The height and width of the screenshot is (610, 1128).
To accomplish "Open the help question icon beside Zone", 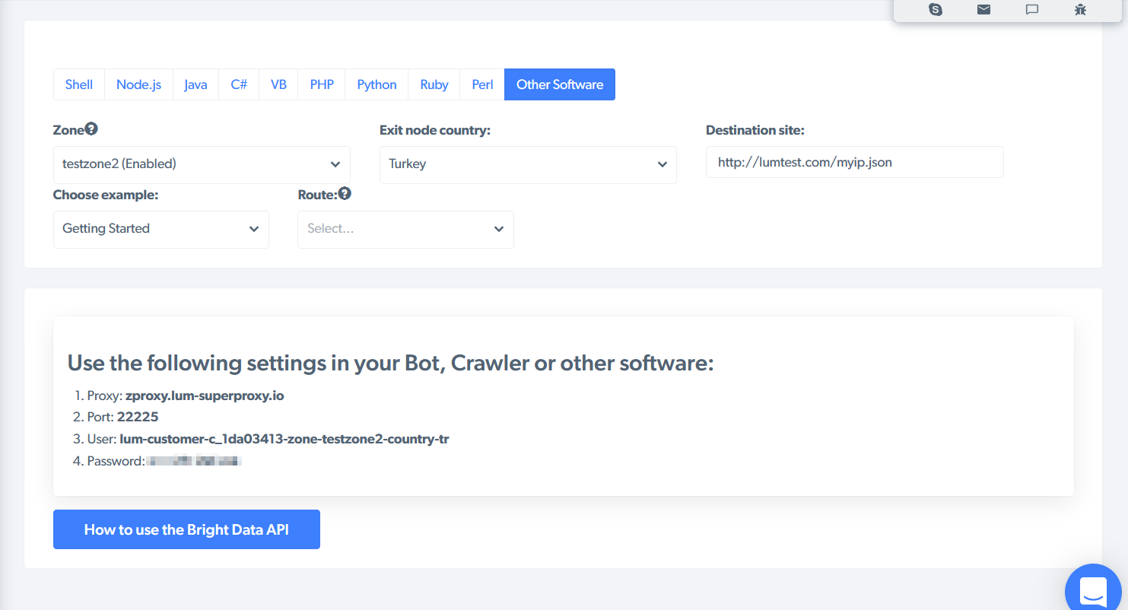I will (x=91, y=129).
